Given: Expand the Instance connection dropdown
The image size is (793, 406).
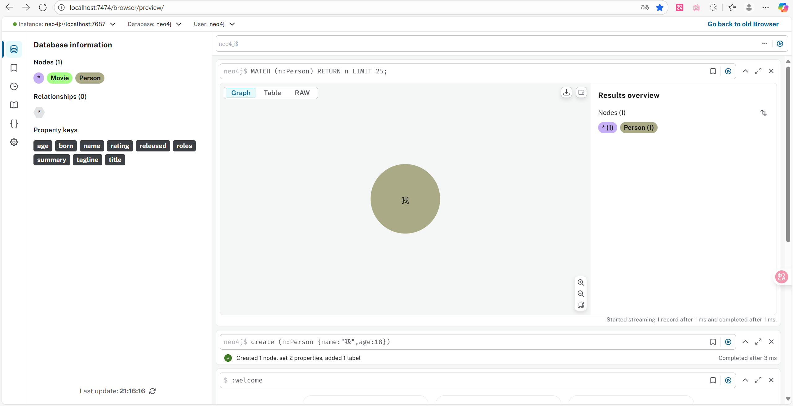Looking at the screenshot, I should pyautogui.click(x=113, y=24).
